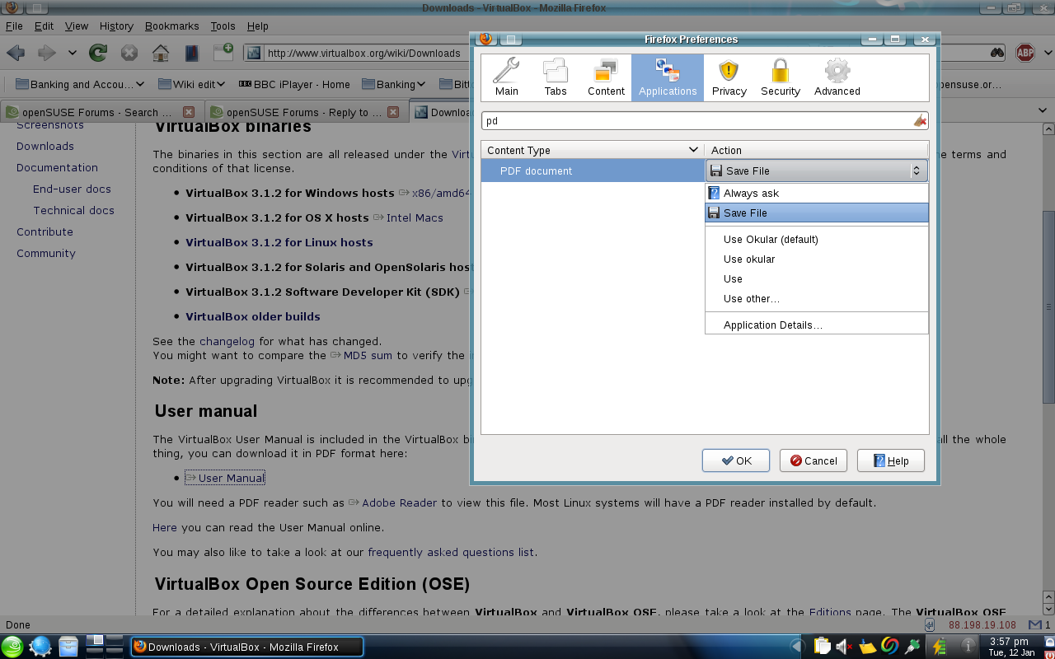Click the bookmarks book icon in toolbar
The image size is (1055, 659).
[191, 53]
